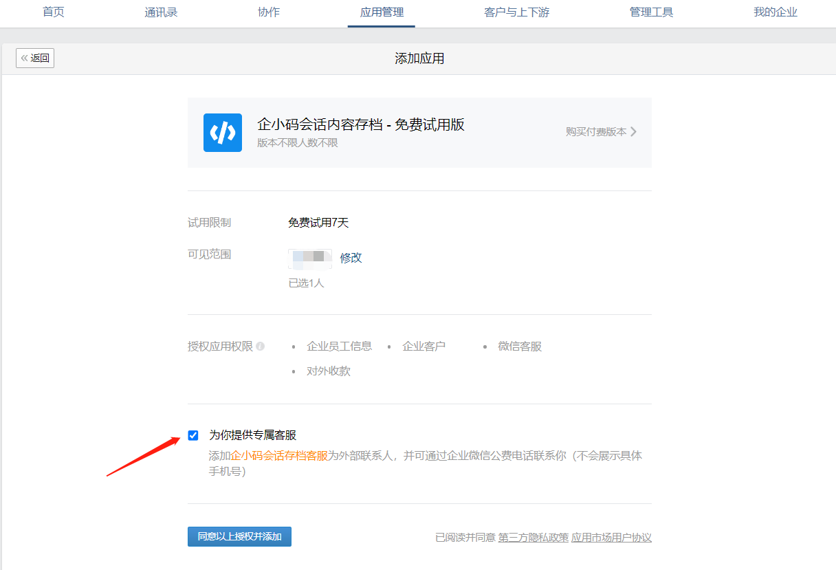Switch to the 通讯录 tab
Image resolution: width=836 pixels, height=570 pixels.
coord(162,12)
